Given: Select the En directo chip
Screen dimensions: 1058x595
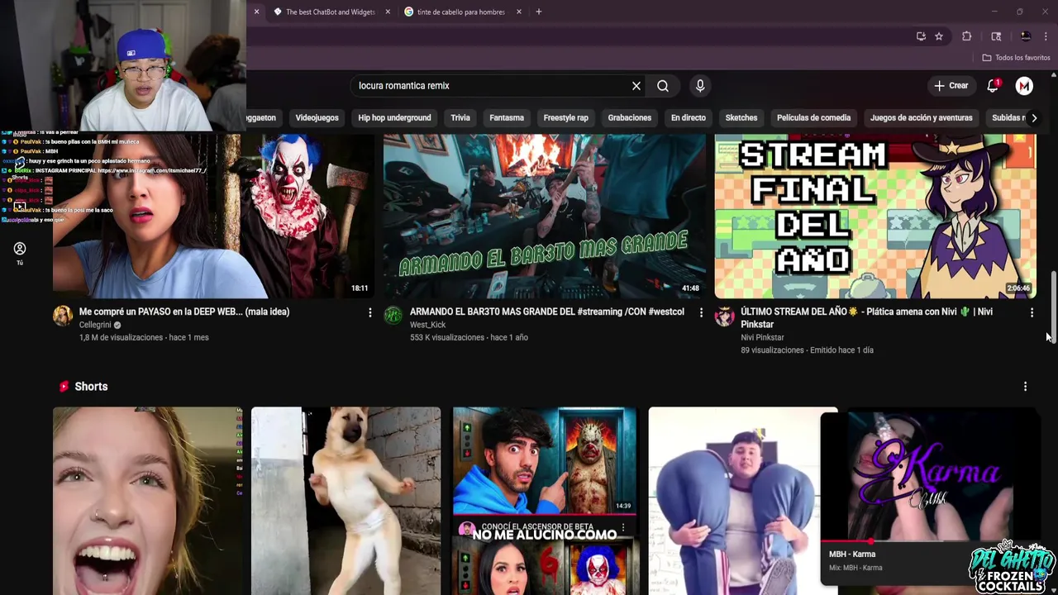Looking at the screenshot, I should (x=689, y=117).
